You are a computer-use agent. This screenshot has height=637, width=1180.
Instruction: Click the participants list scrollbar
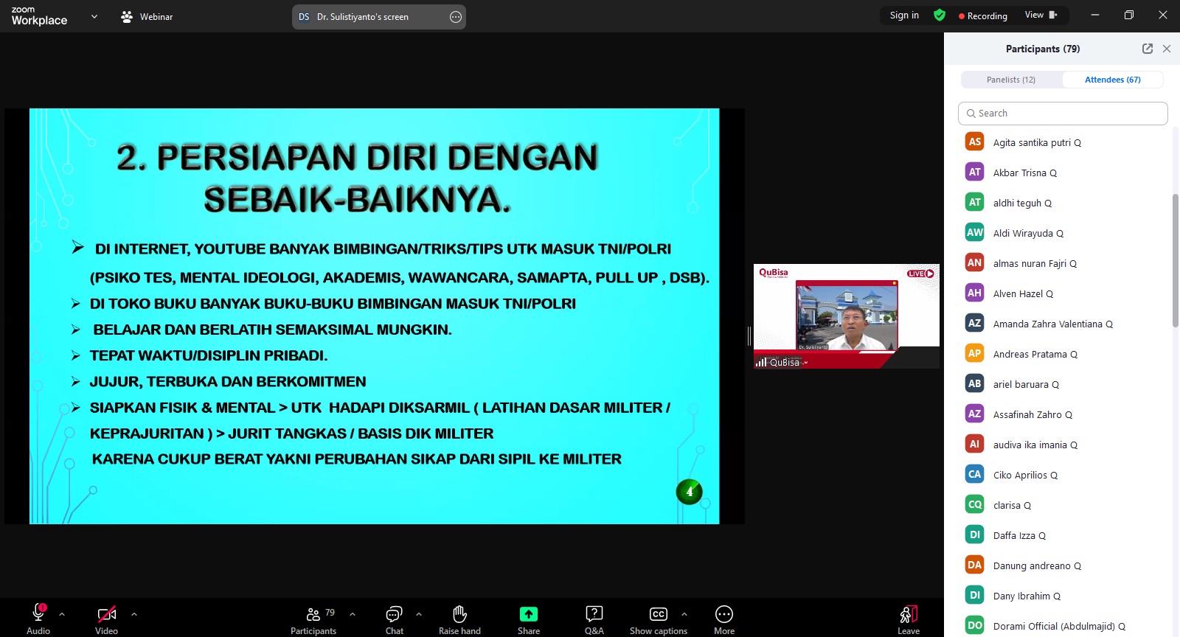pyautogui.click(x=1175, y=258)
